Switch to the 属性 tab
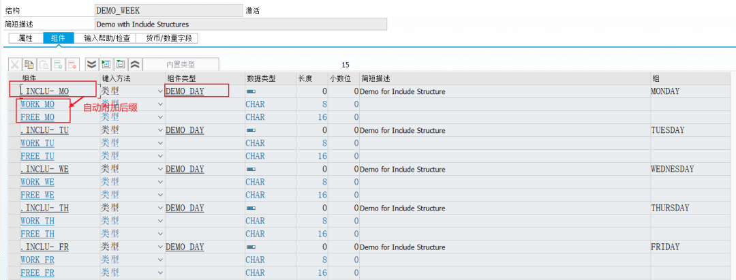The height and width of the screenshot is (280, 736). tap(25, 38)
